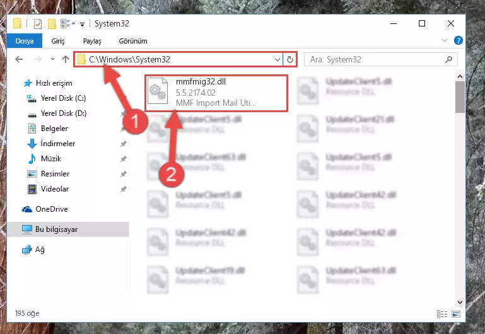Open Yerel Disk (C:) in sidebar

click(57, 98)
